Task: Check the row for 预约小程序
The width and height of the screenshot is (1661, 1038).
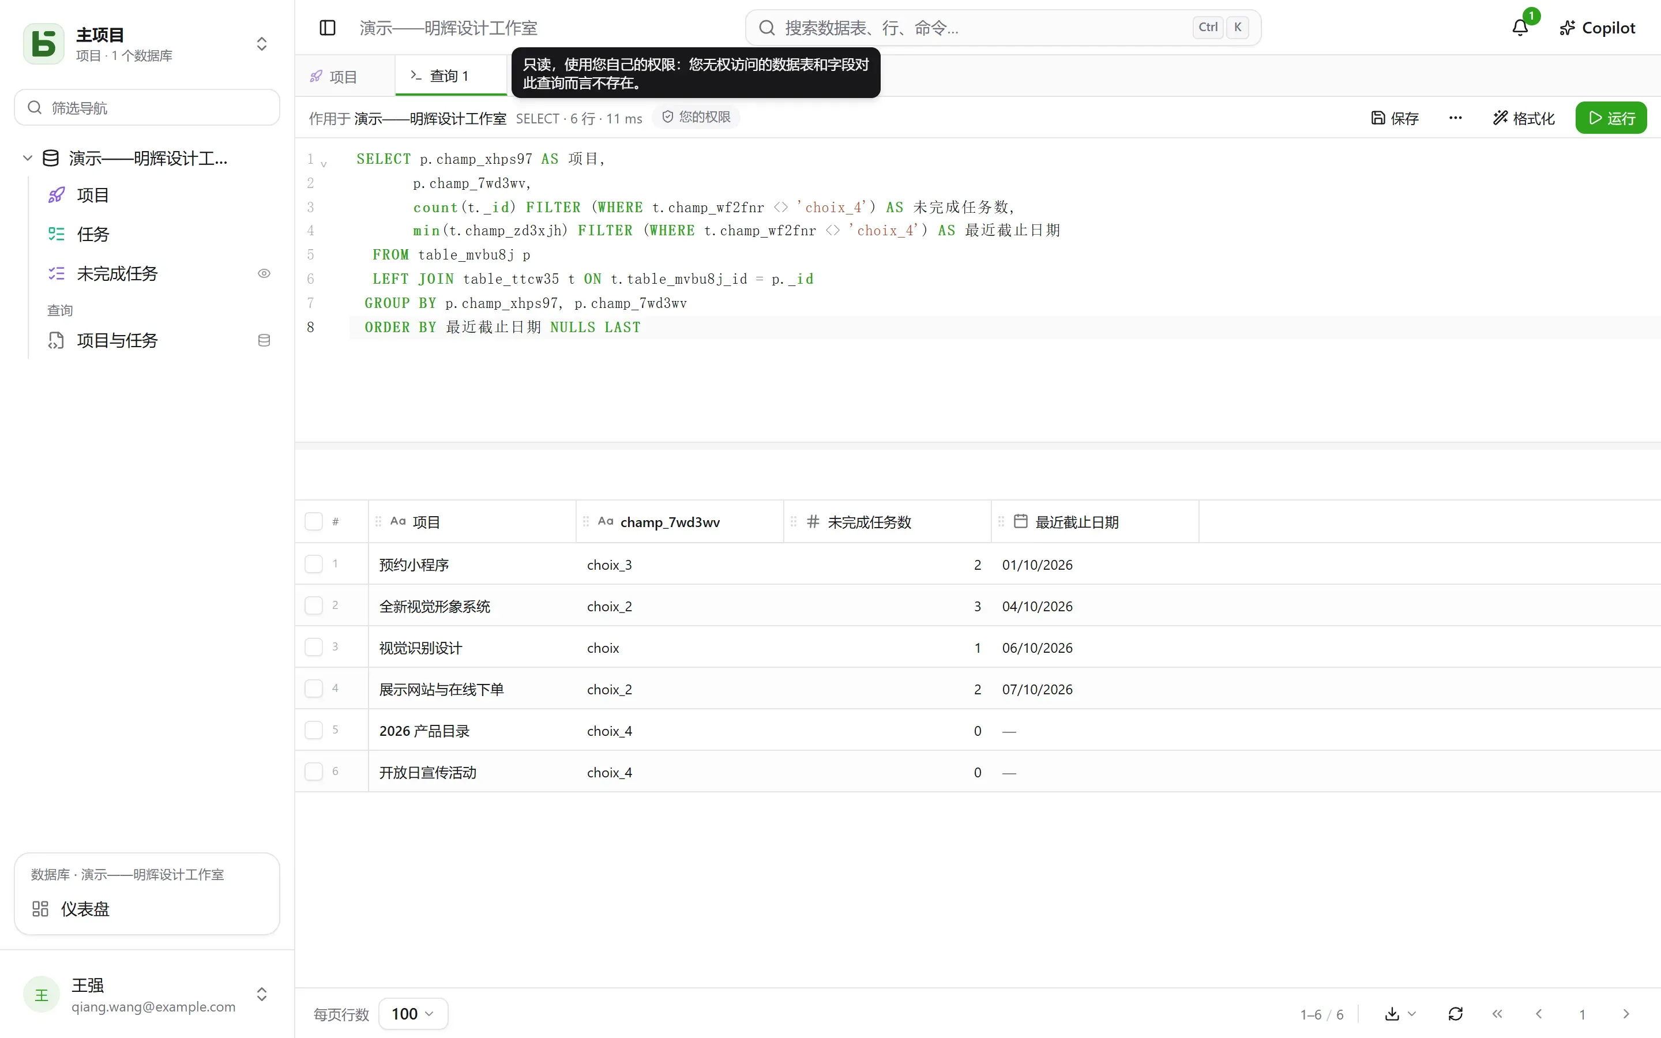Action: point(314,563)
